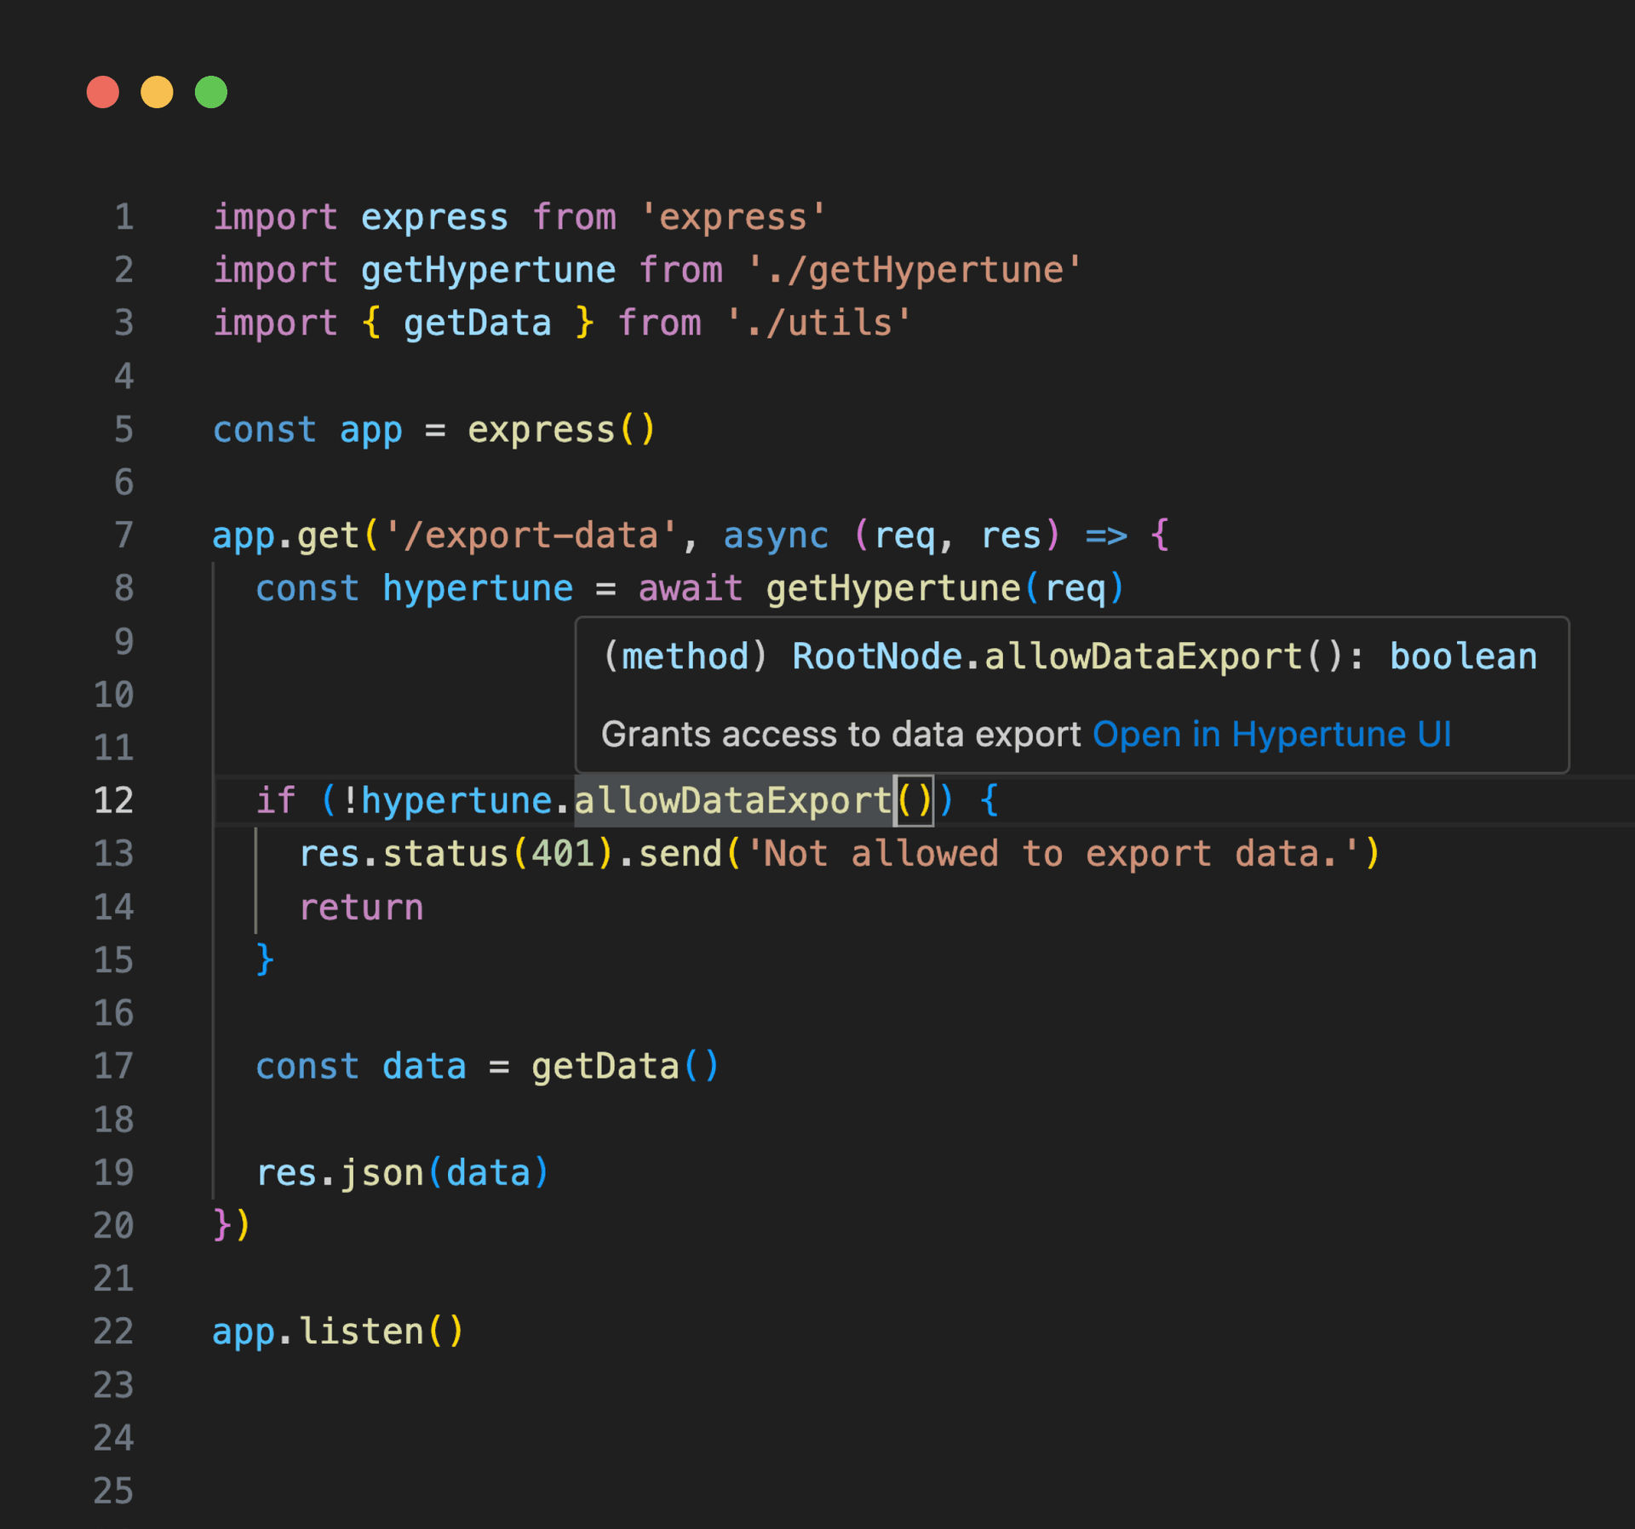Click RootNode in the hover tooltip
The height and width of the screenshot is (1529, 1635).
point(877,656)
